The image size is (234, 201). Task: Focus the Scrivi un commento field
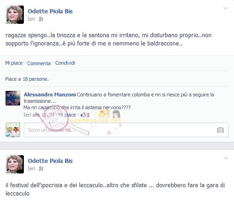click(x=126, y=130)
